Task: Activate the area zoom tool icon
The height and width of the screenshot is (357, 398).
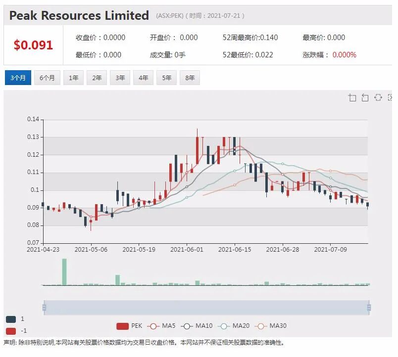Action: 352,97
